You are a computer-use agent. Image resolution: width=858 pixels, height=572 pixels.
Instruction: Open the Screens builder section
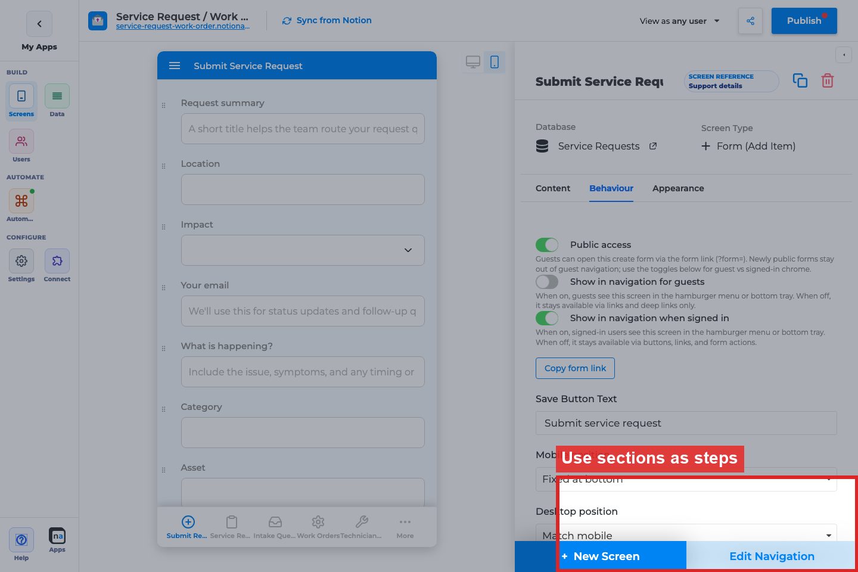click(x=21, y=101)
